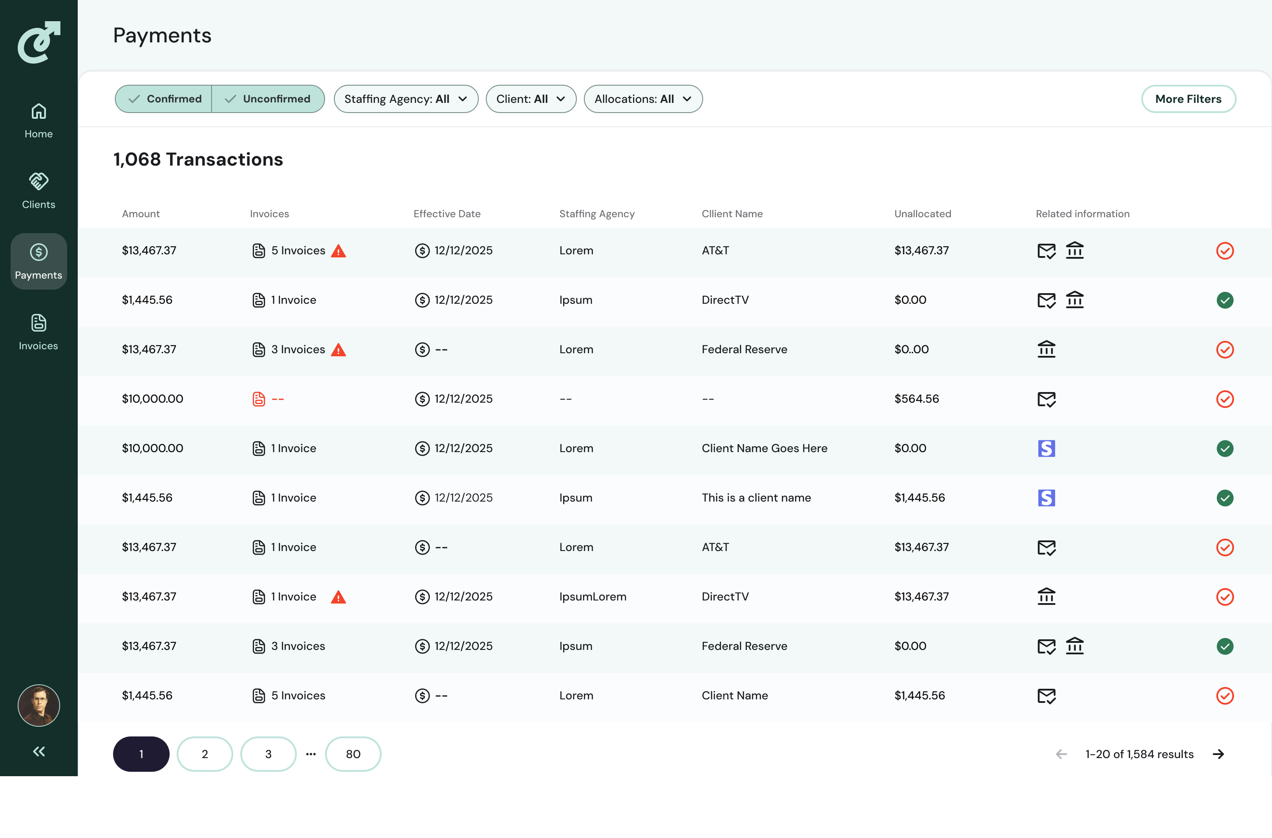Collapse the sidebar with the double chevron
Screen dimensions: 1272x838
[x=39, y=751]
